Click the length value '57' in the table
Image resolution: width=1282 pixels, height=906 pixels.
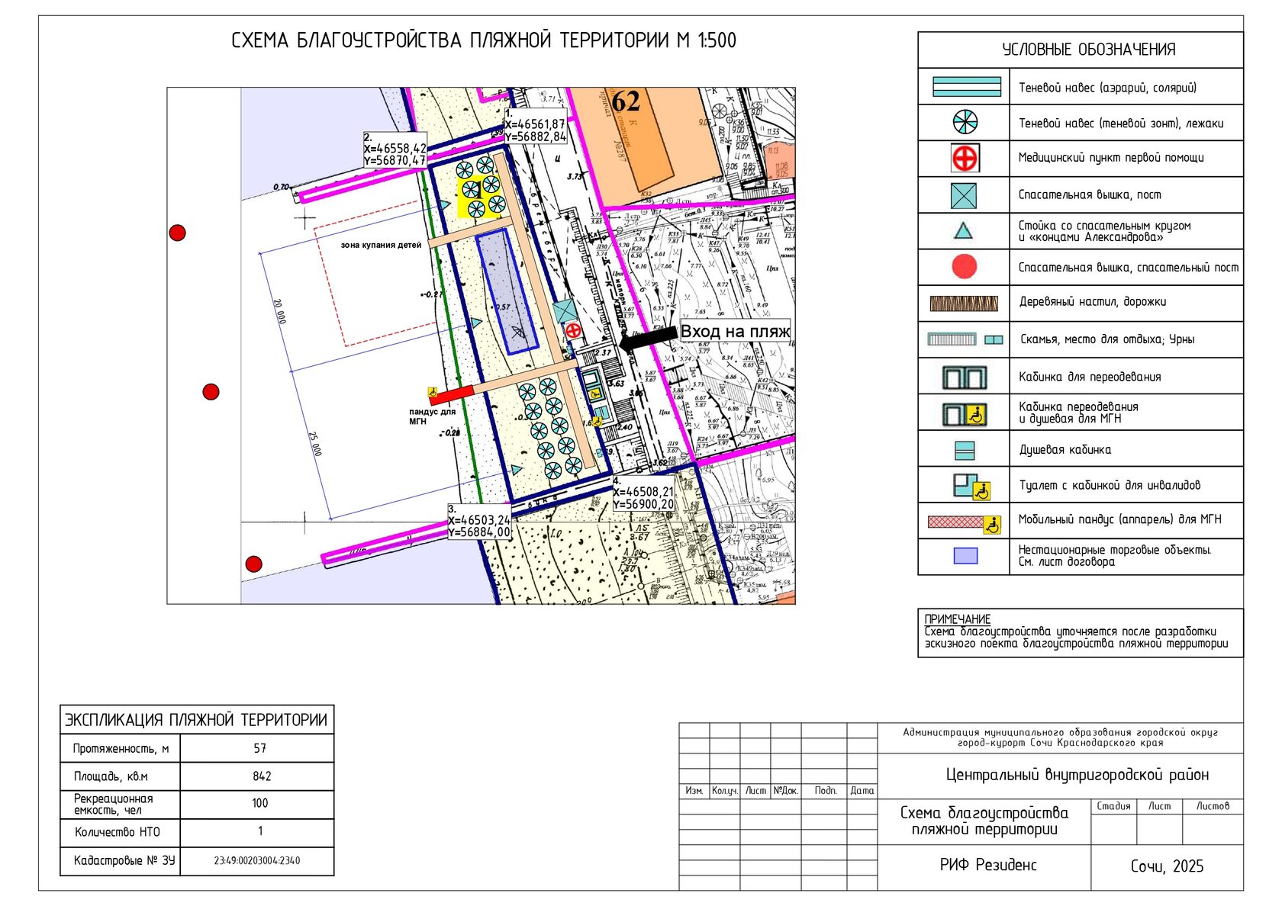pos(260,749)
